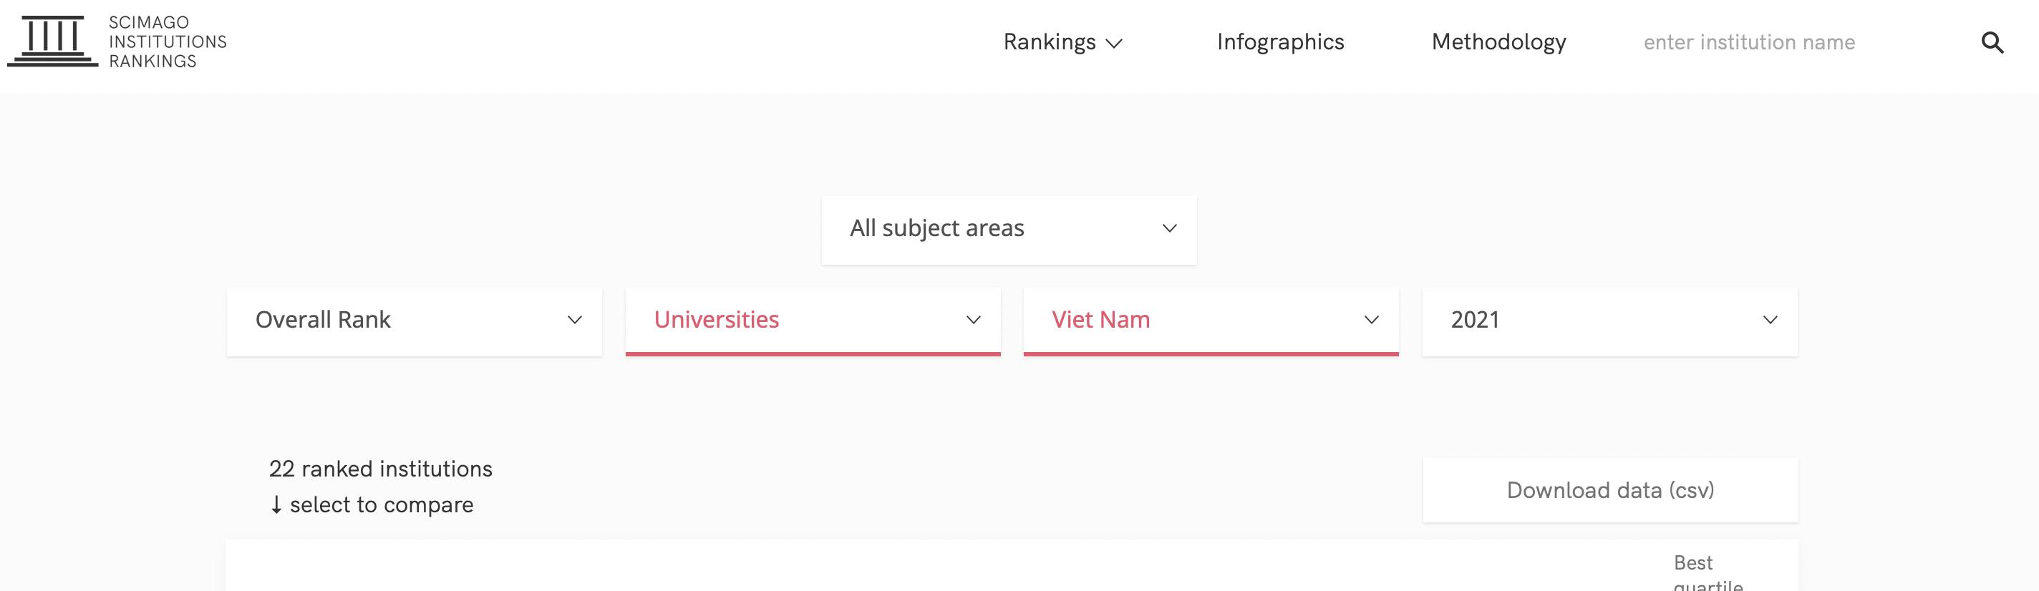This screenshot has width=2039, height=591.
Task: Click the Rankings menu chevron arrow
Action: pos(1114,44)
